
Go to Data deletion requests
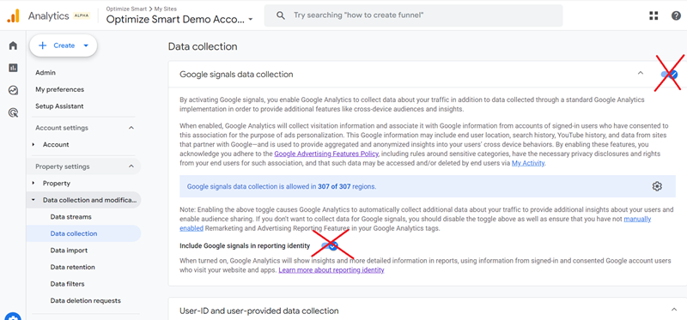point(85,301)
